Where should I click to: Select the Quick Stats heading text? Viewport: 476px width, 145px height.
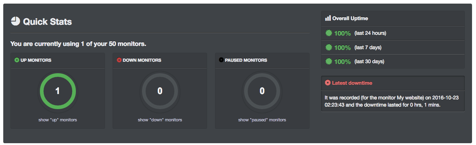click(x=47, y=22)
